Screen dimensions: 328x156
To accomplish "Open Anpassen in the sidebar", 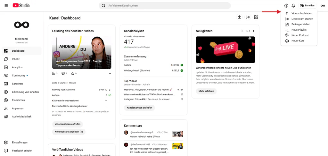I will [22, 108].
